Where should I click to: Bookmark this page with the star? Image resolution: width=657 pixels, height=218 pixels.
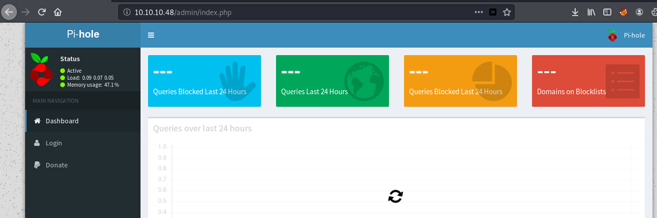tap(507, 12)
